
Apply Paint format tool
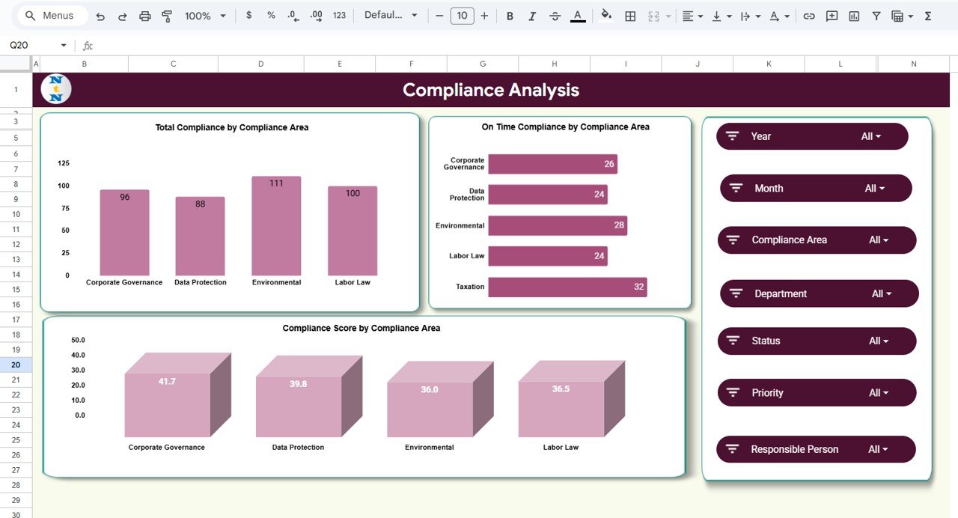[x=166, y=16]
